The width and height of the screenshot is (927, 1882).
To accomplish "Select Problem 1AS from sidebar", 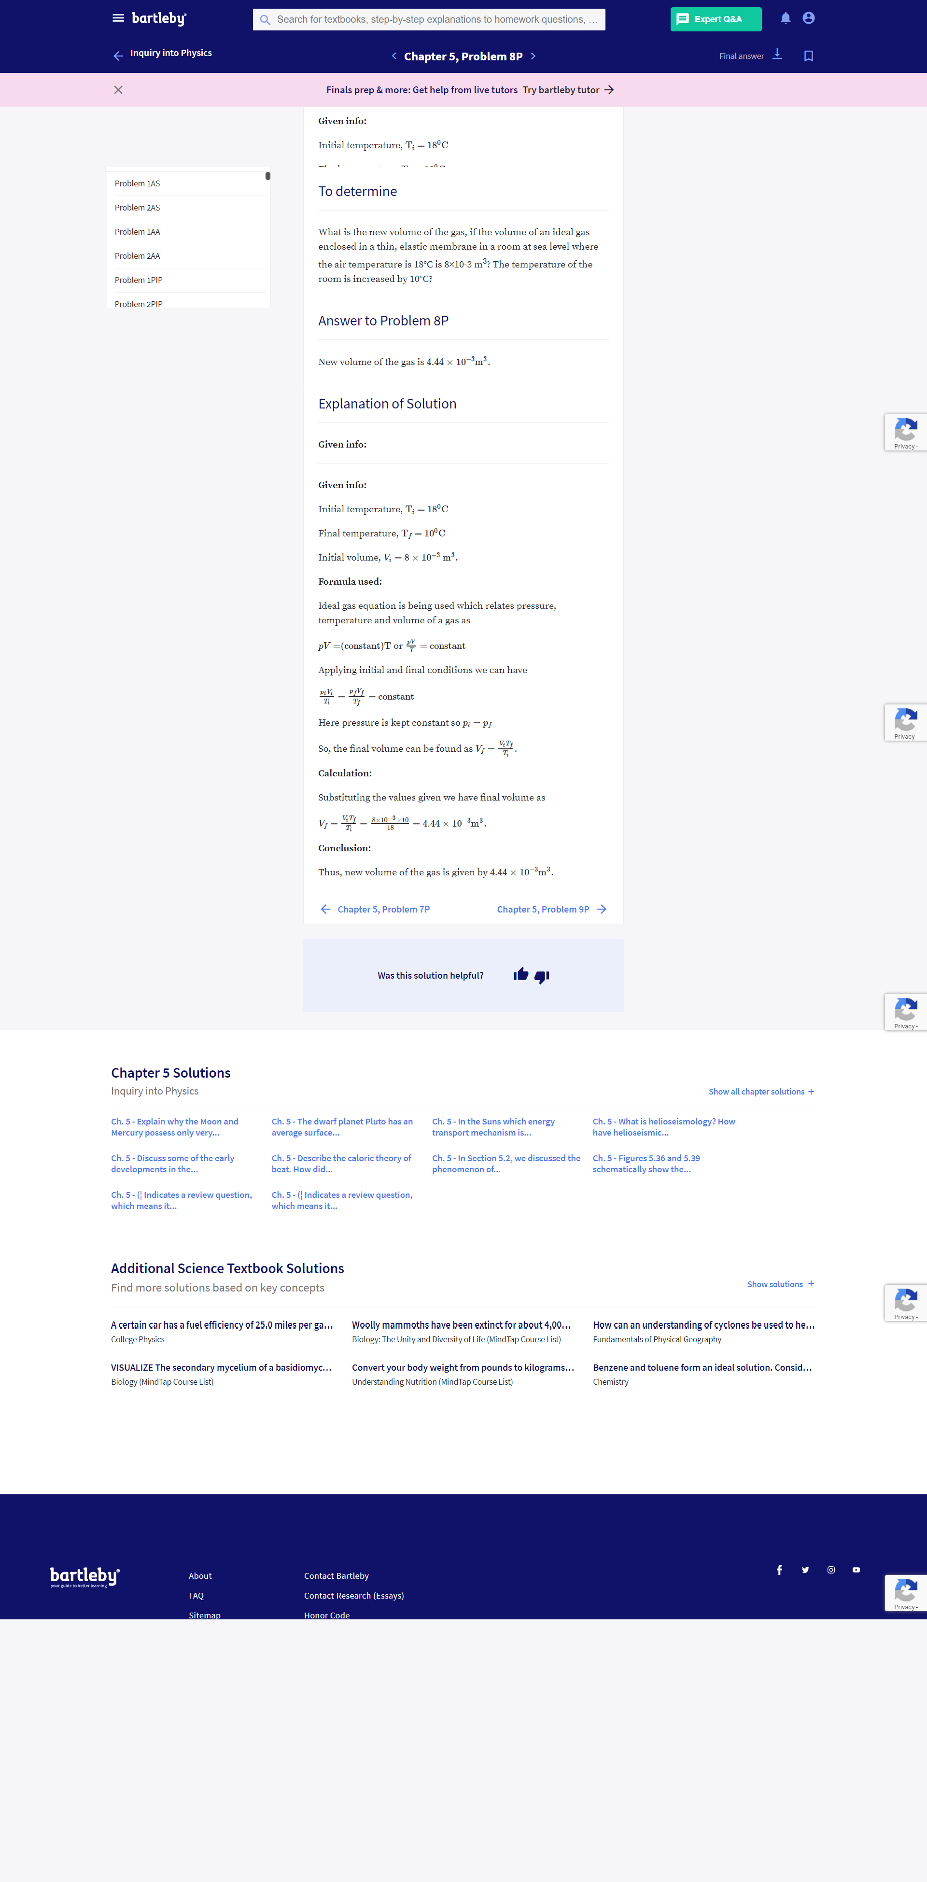I will pyautogui.click(x=138, y=183).
